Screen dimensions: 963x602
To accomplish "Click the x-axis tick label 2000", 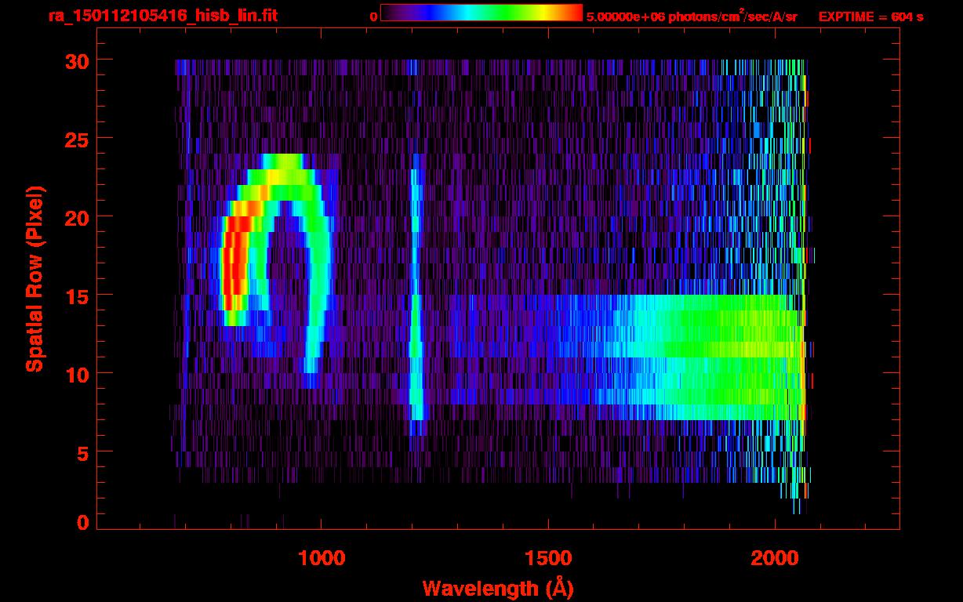I will (x=775, y=558).
